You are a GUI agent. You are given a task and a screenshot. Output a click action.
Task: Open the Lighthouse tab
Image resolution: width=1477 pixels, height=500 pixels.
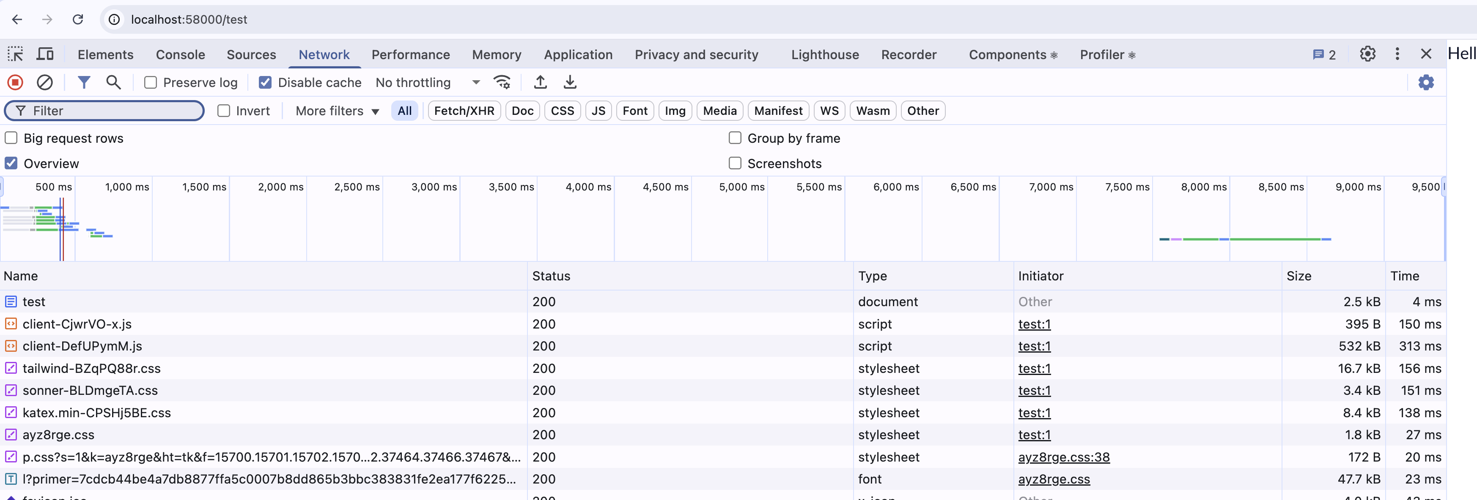pos(825,54)
